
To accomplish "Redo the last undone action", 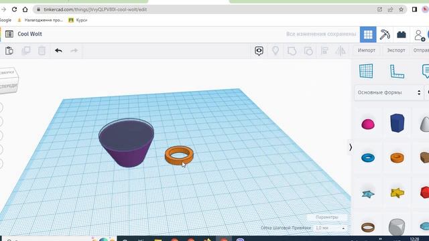I will pyautogui.click(x=74, y=51).
